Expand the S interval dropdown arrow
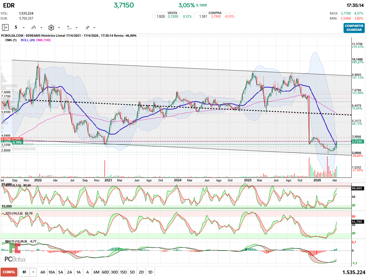This screenshot has width=369, height=278. pos(24,28)
